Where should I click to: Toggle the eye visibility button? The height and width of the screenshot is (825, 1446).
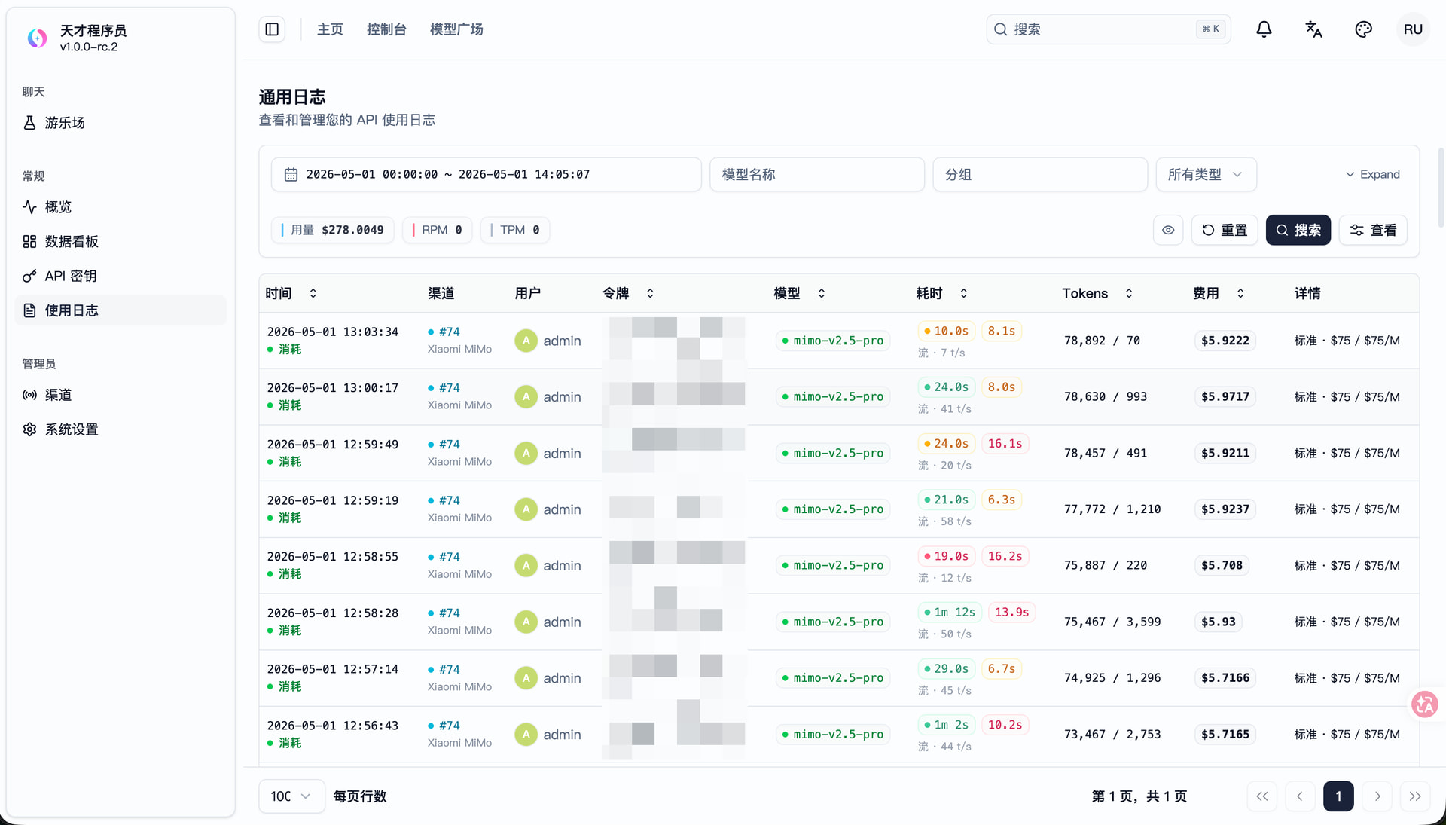[x=1168, y=230]
